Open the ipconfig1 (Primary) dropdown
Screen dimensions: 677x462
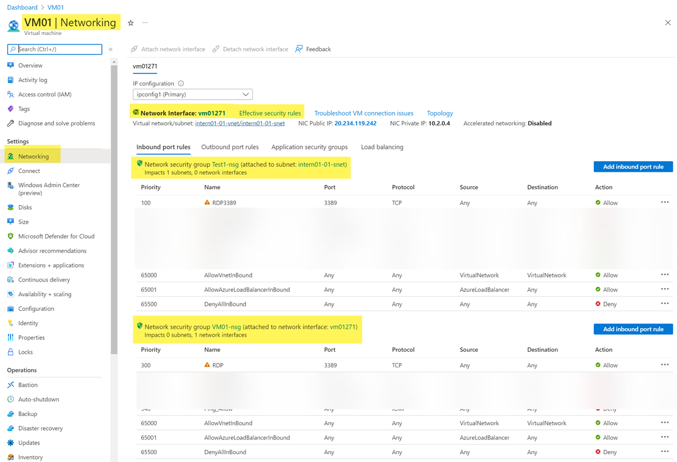[192, 94]
